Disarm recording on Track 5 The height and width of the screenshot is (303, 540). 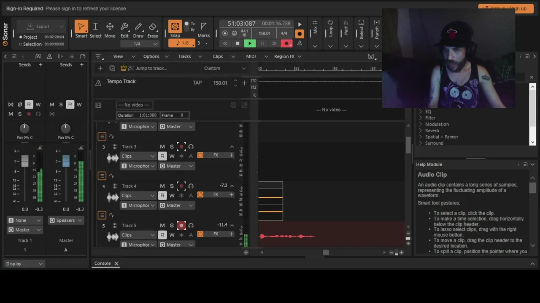[181, 226]
